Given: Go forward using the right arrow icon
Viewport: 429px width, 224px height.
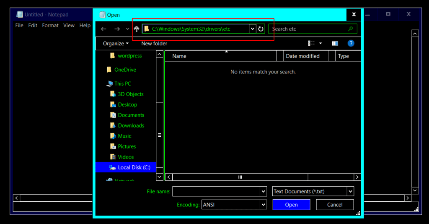Looking at the screenshot, I should click(x=117, y=29).
